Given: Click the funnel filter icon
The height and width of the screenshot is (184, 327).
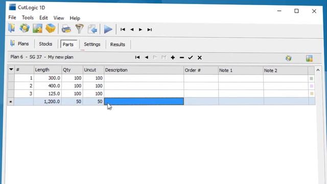Looking at the screenshot, I should pos(80,29).
